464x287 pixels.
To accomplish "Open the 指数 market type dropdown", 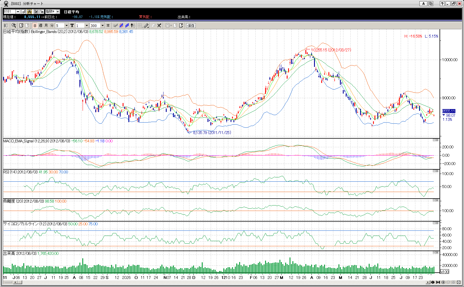I will coord(58,11).
